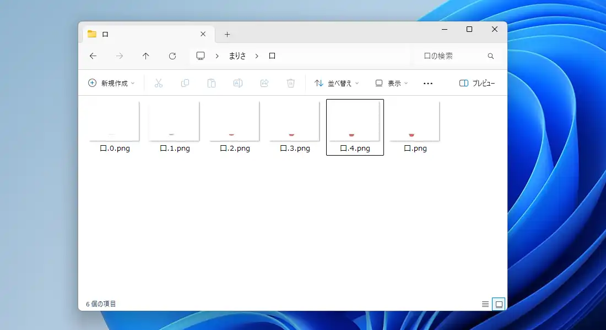Click the Share icon in toolbar
606x330 pixels.
[x=264, y=83]
